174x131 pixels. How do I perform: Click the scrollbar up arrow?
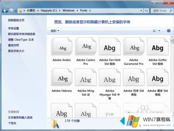(172, 37)
